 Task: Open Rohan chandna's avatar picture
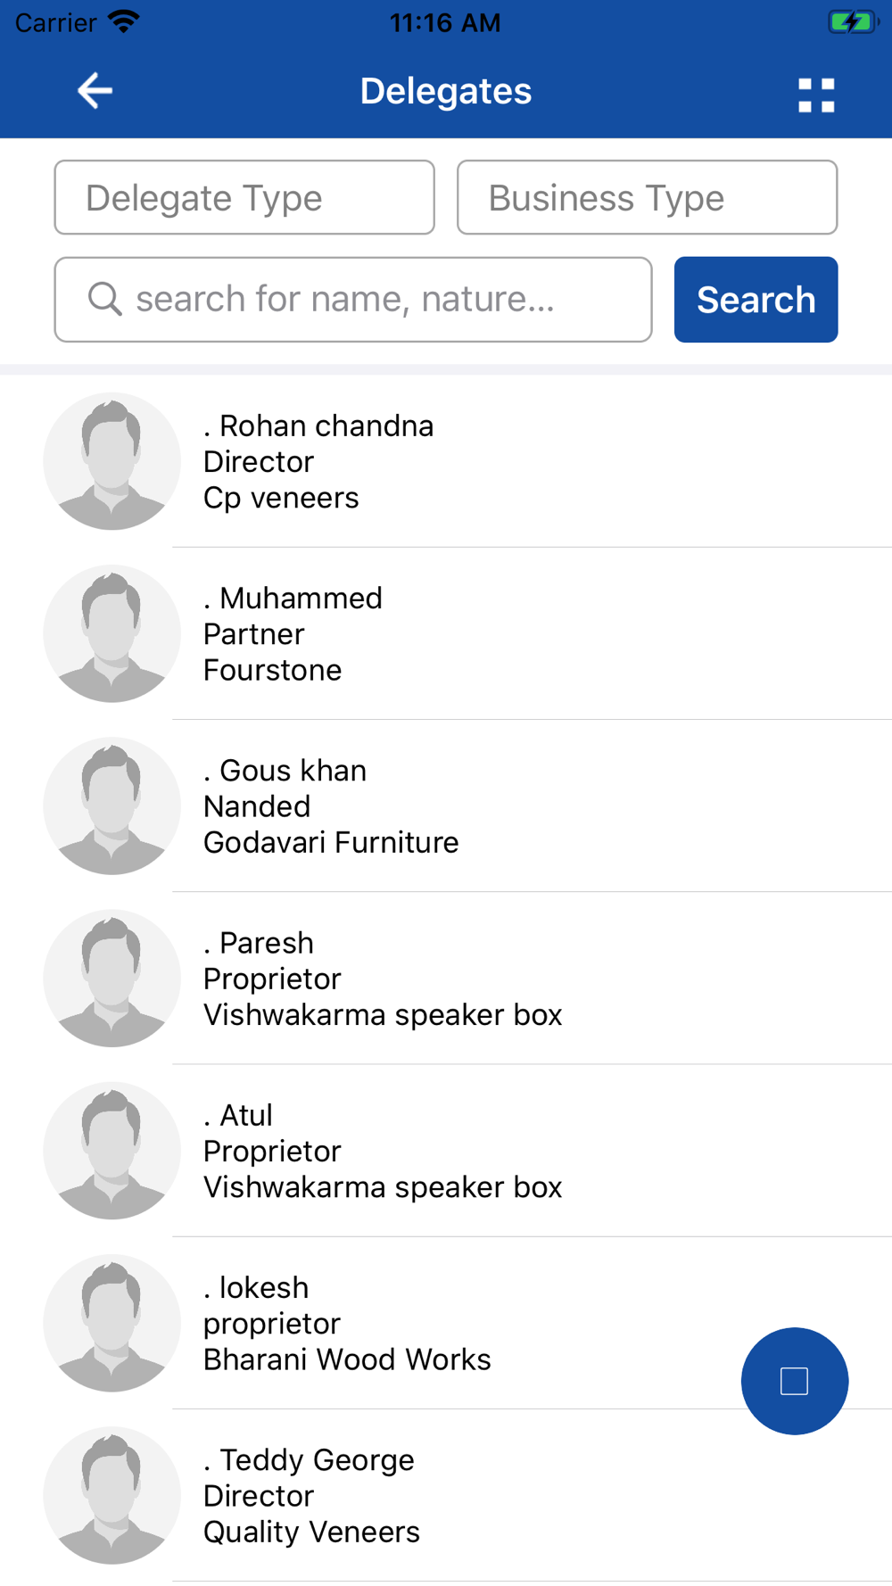coord(112,461)
